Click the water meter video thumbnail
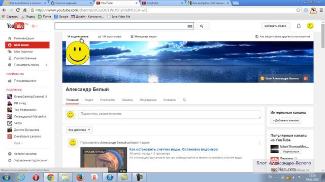This screenshot has height=182, width=325. 104,160
